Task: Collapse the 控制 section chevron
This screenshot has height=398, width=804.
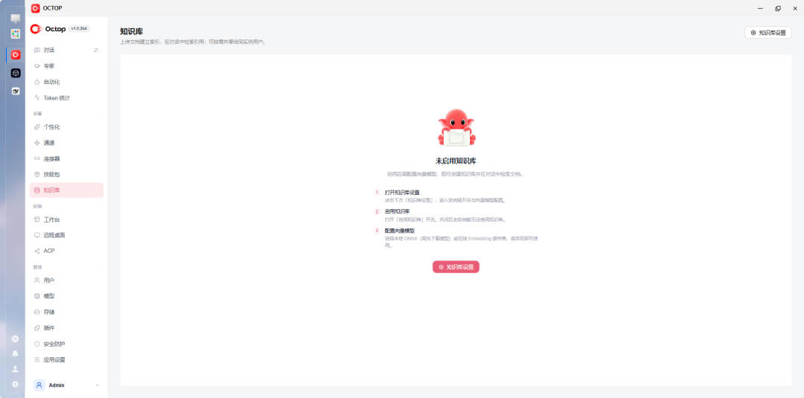Action: click(98, 206)
